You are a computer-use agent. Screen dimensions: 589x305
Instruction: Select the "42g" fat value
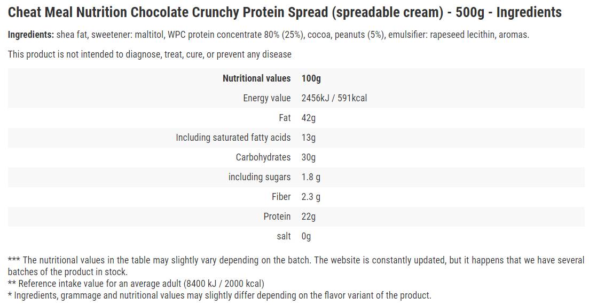pos(309,118)
